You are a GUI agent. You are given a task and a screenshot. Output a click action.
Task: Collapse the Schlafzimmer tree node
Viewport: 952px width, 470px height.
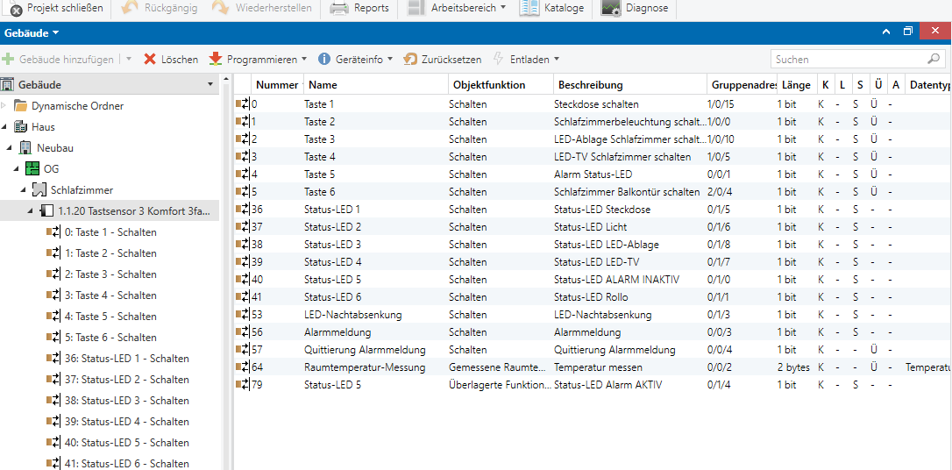pyautogui.click(x=25, y=190)
